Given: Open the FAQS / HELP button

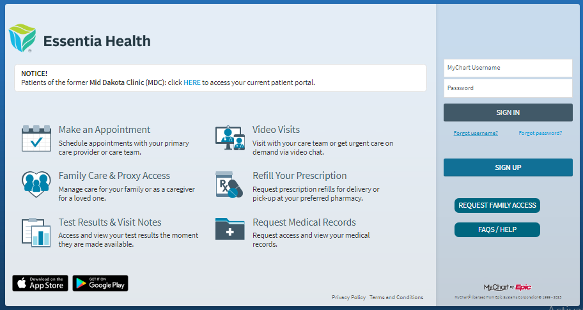Looking at the screenshot, I should [x=497, y=229].
